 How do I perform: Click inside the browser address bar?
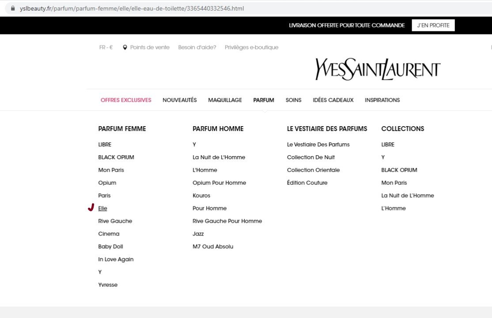(x=177, y=7)
